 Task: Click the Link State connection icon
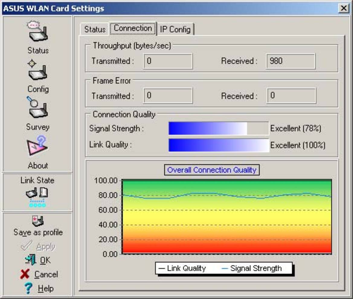pyautogui.click(x=37, y=197)
